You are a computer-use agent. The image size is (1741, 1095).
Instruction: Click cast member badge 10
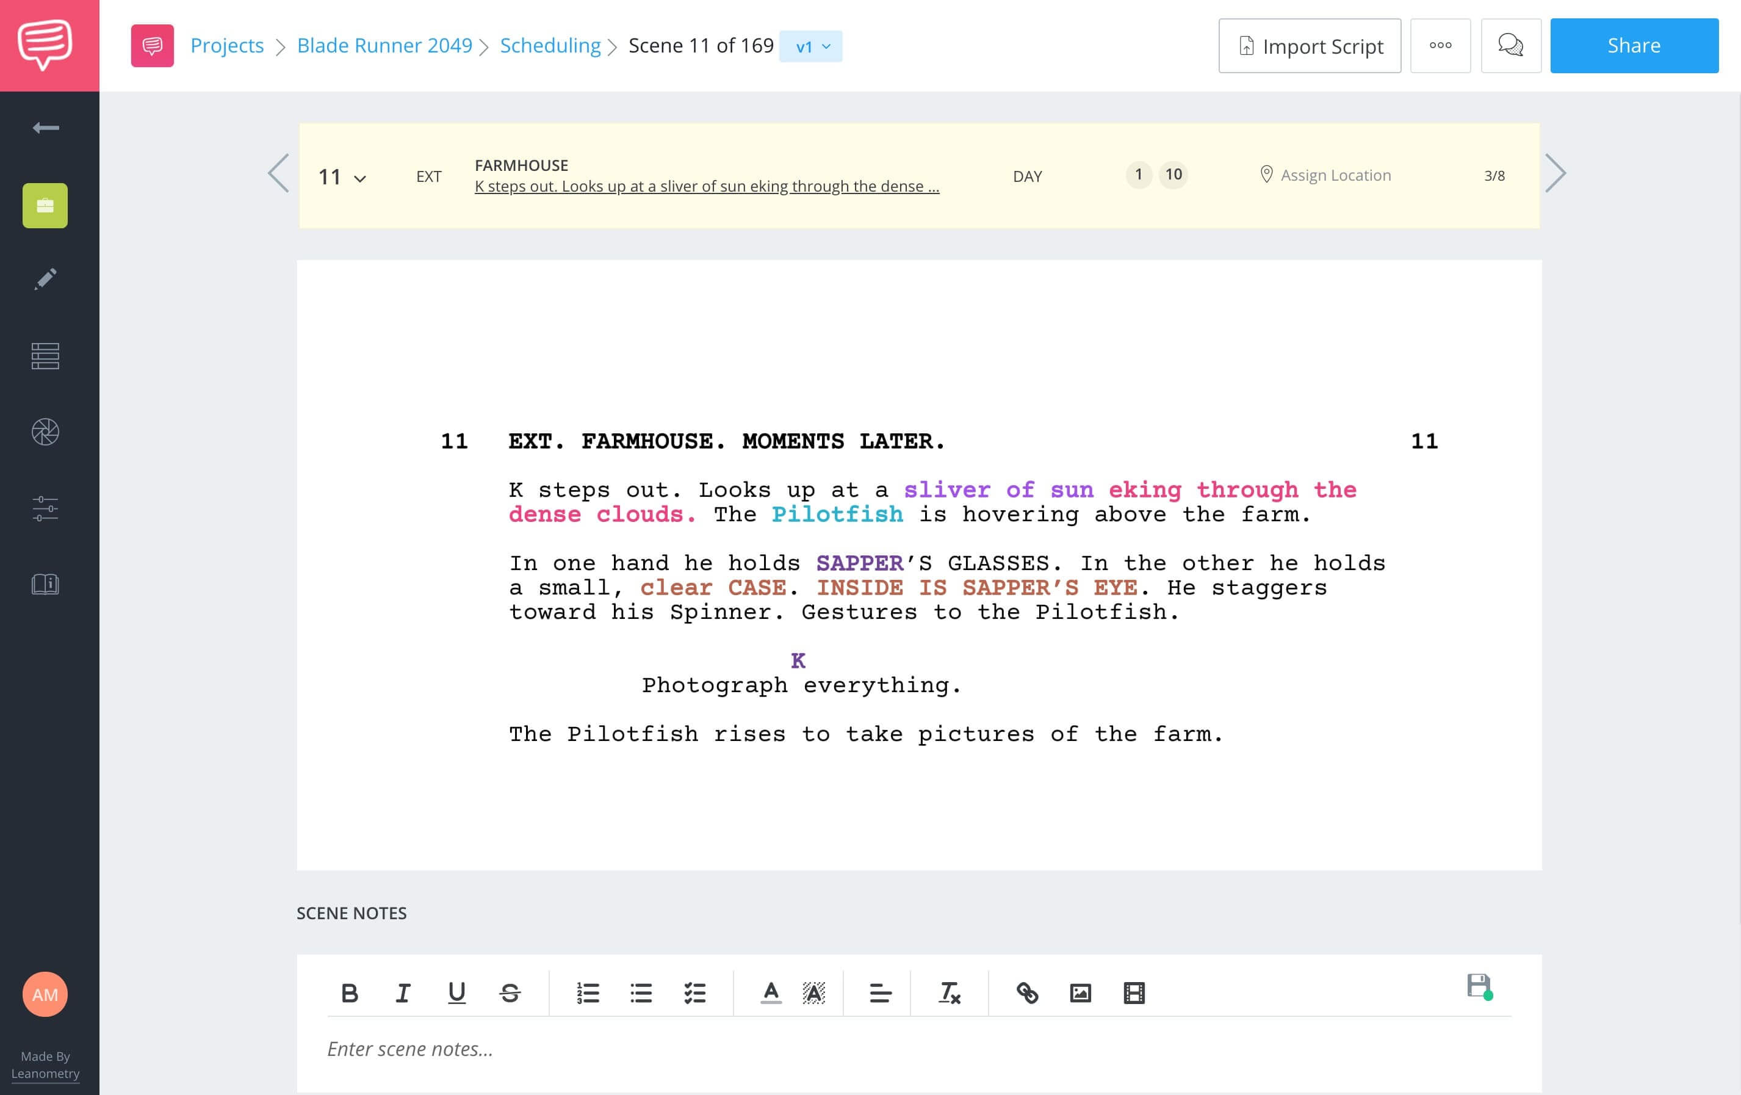[1173, 175]
